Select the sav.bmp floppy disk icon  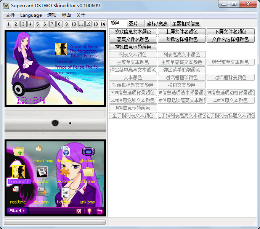(x=42, y=192)
